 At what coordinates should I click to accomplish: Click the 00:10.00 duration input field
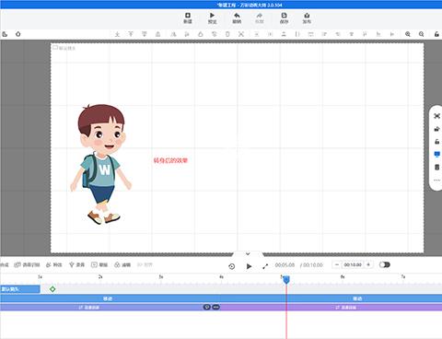coord(353,264)
